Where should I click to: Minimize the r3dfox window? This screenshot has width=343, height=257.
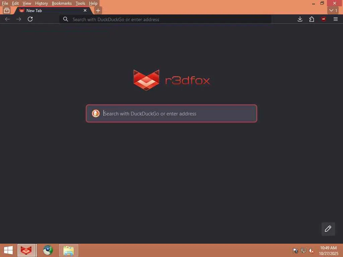click(x=313, y=3)
